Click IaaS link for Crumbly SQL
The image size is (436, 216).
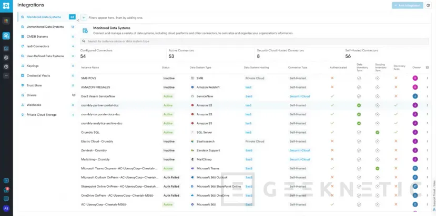248,132
